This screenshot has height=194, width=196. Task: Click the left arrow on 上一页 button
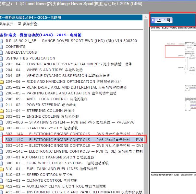[153, 20]
